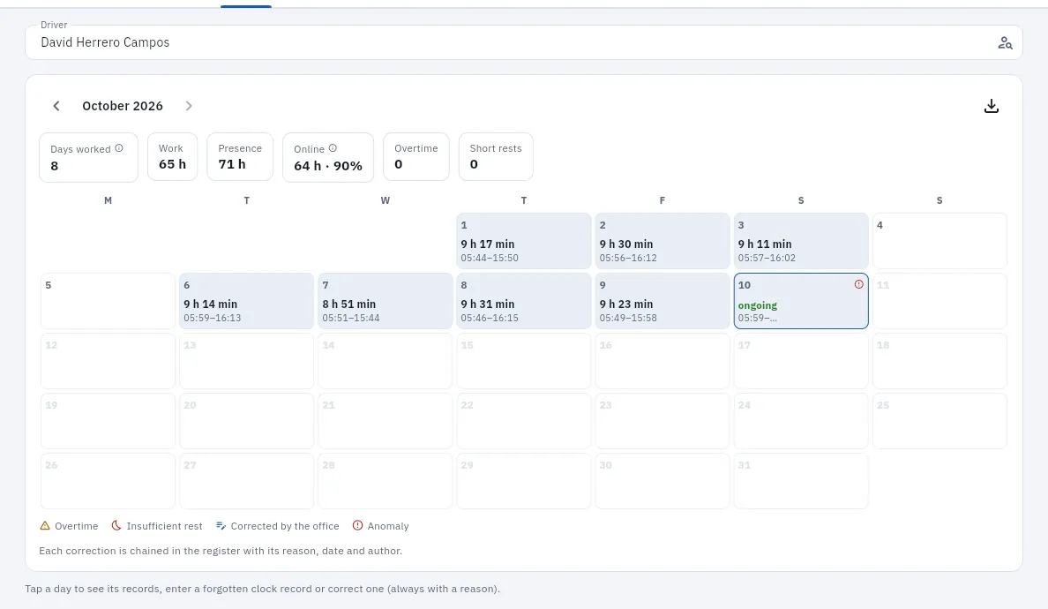Click the 05:59–16:13 time range text

pos(213,319)
